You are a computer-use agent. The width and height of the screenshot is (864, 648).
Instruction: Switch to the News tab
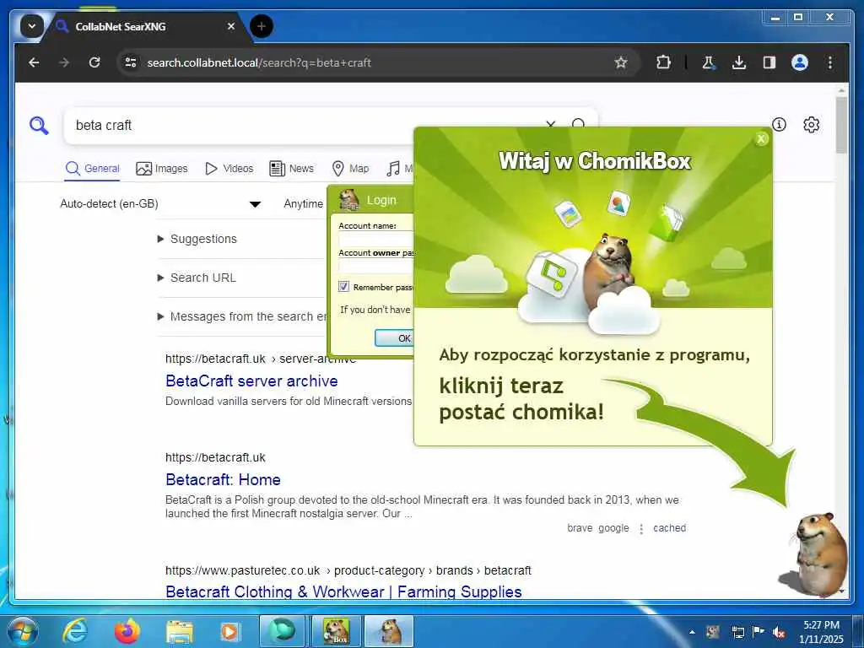pyautogui.click(x=291, y=169)
